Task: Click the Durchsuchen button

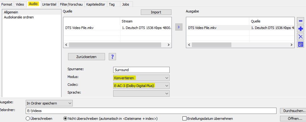Action: click(293, 111)
